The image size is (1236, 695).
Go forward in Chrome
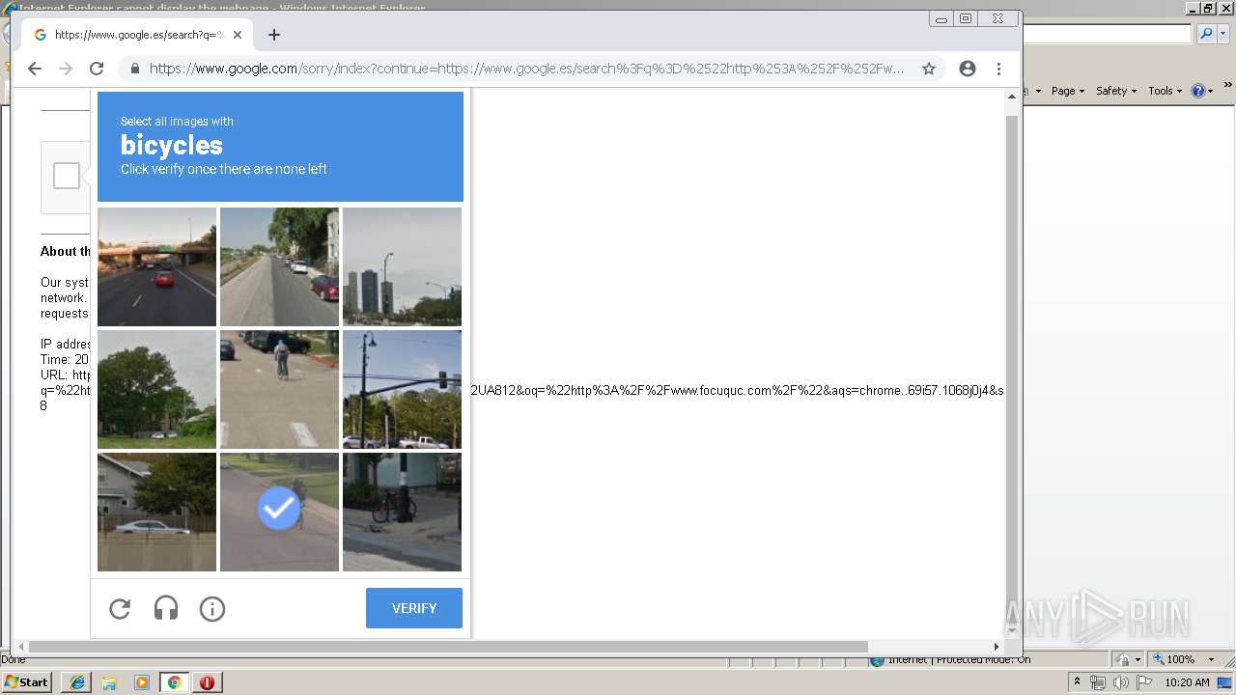66,69
